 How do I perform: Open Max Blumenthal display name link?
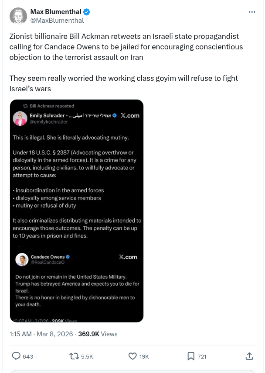56,12
